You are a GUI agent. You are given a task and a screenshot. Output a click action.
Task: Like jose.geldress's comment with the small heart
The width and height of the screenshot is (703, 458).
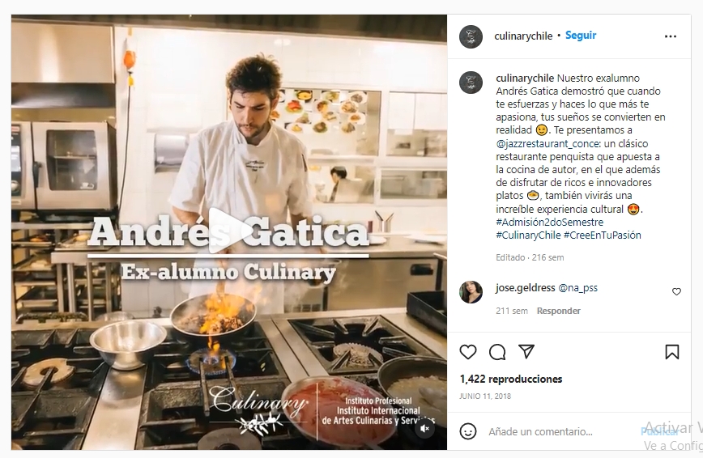pyautogui.click(x=676, y=292)
